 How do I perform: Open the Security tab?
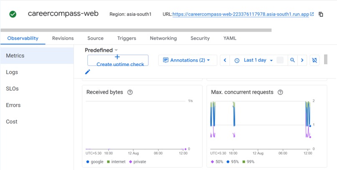click(x=200, y=38)
